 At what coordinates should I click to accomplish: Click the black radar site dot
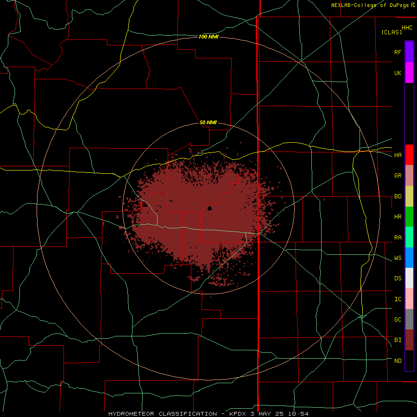point(209,208)
